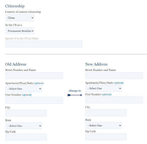Click the Specify if Other text field
The image size is (147, 144).
point(44,44)
